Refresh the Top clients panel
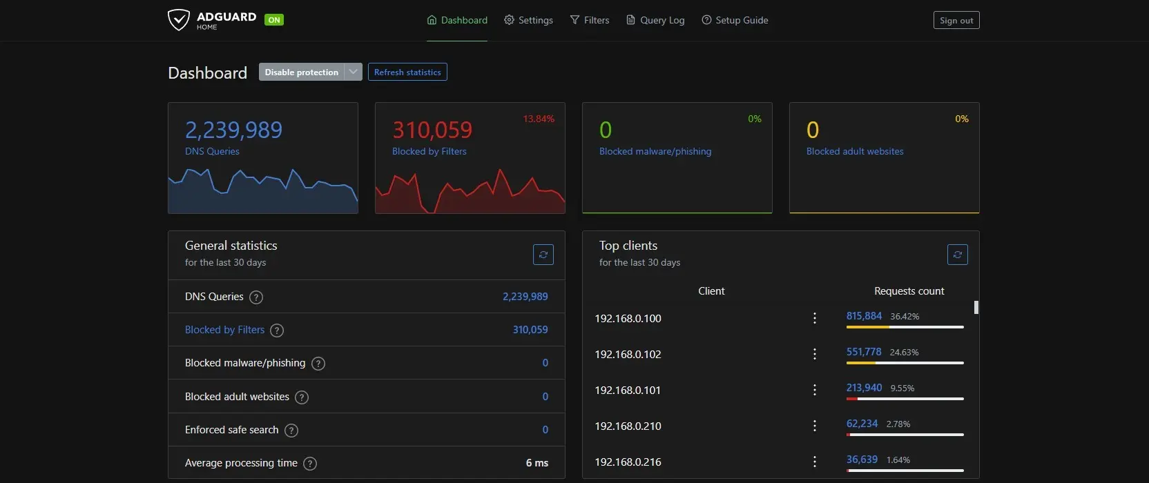 (958, 255)
